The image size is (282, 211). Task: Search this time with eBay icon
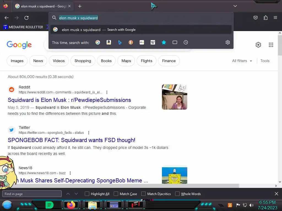[142, 42]
